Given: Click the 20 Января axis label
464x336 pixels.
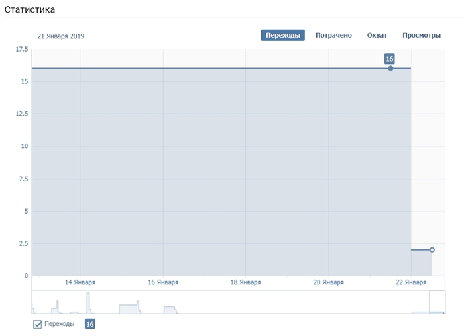Looking at the screenshot, I should point(328,282).
